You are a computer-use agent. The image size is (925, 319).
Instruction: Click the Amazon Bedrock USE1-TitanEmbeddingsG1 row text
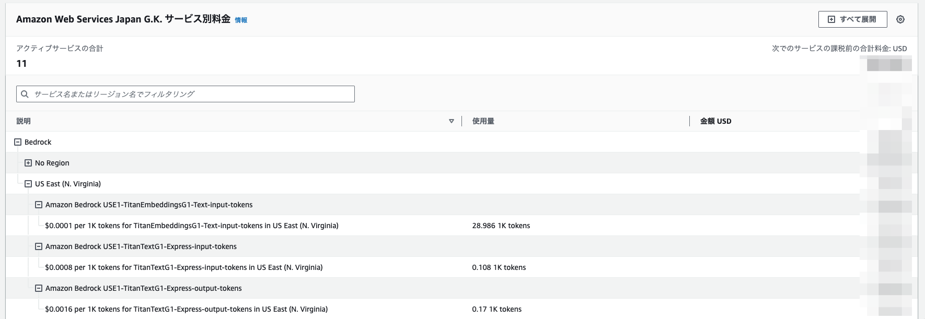click(149, 205)
